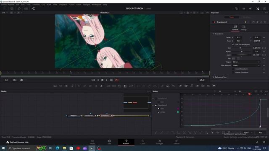Adjust the Aspect slider in Inspector
This screenshot has height=151, width=269.
coord(242,51)
